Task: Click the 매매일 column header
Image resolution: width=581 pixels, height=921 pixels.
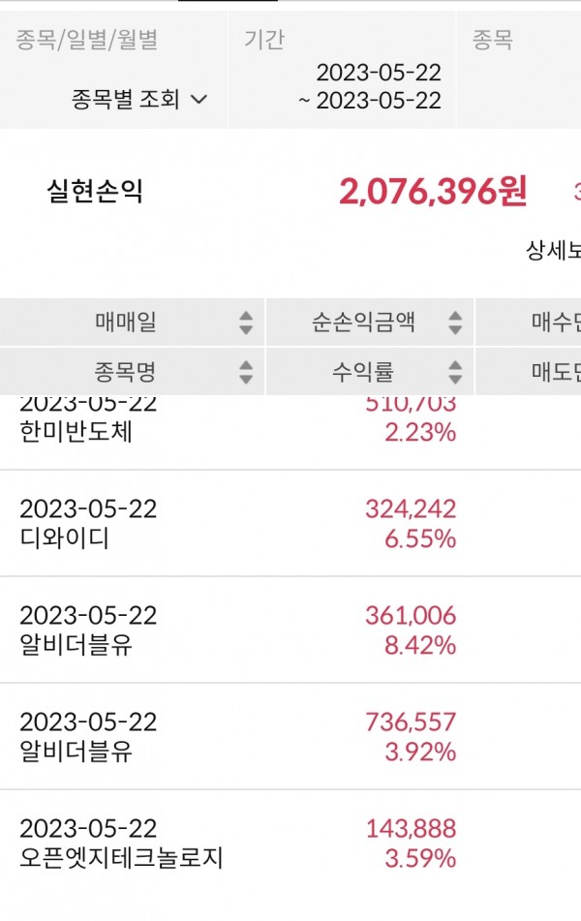Action: (x=126, y=322)
